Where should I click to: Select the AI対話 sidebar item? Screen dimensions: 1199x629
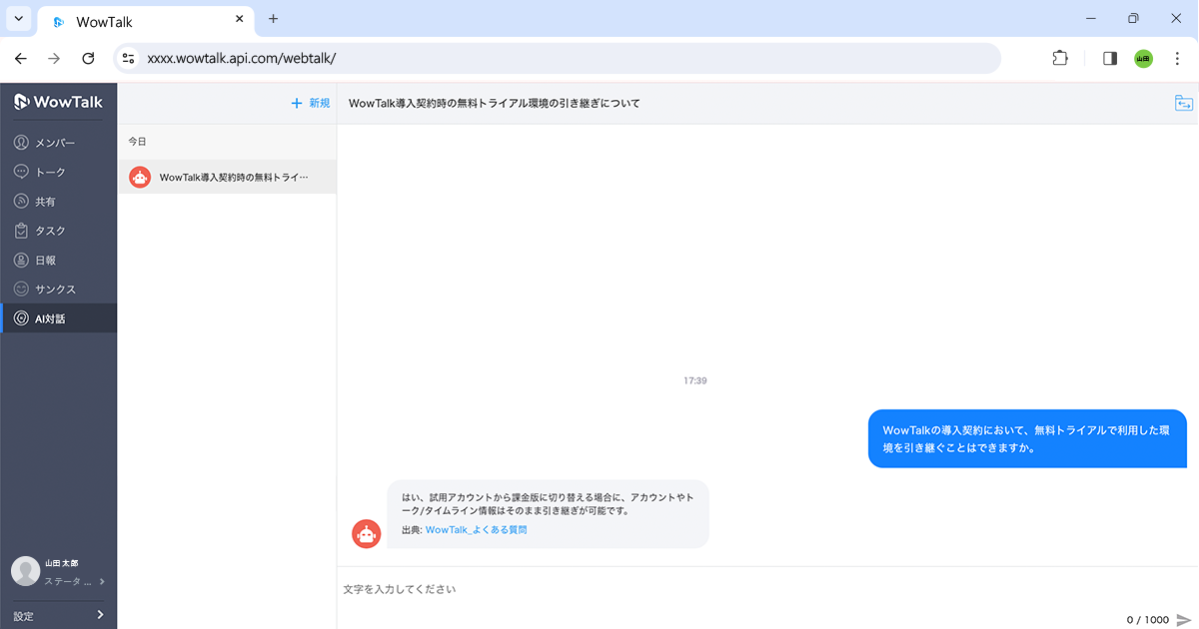(x=58, y=318)
